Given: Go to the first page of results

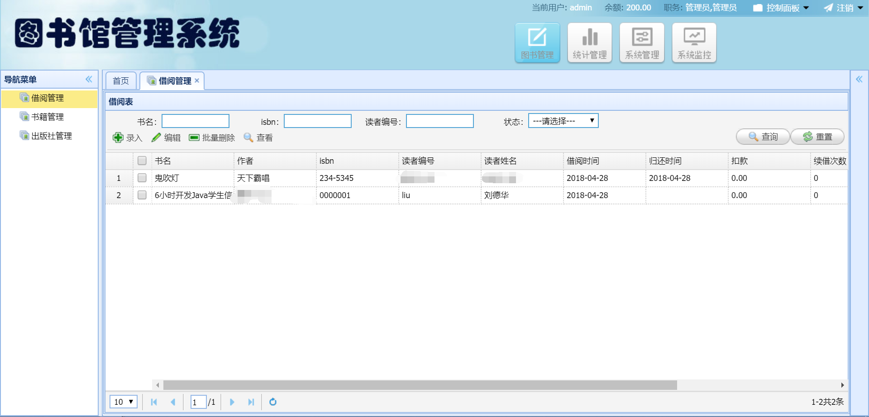Looking at the screenshot, I should [154, 402].
